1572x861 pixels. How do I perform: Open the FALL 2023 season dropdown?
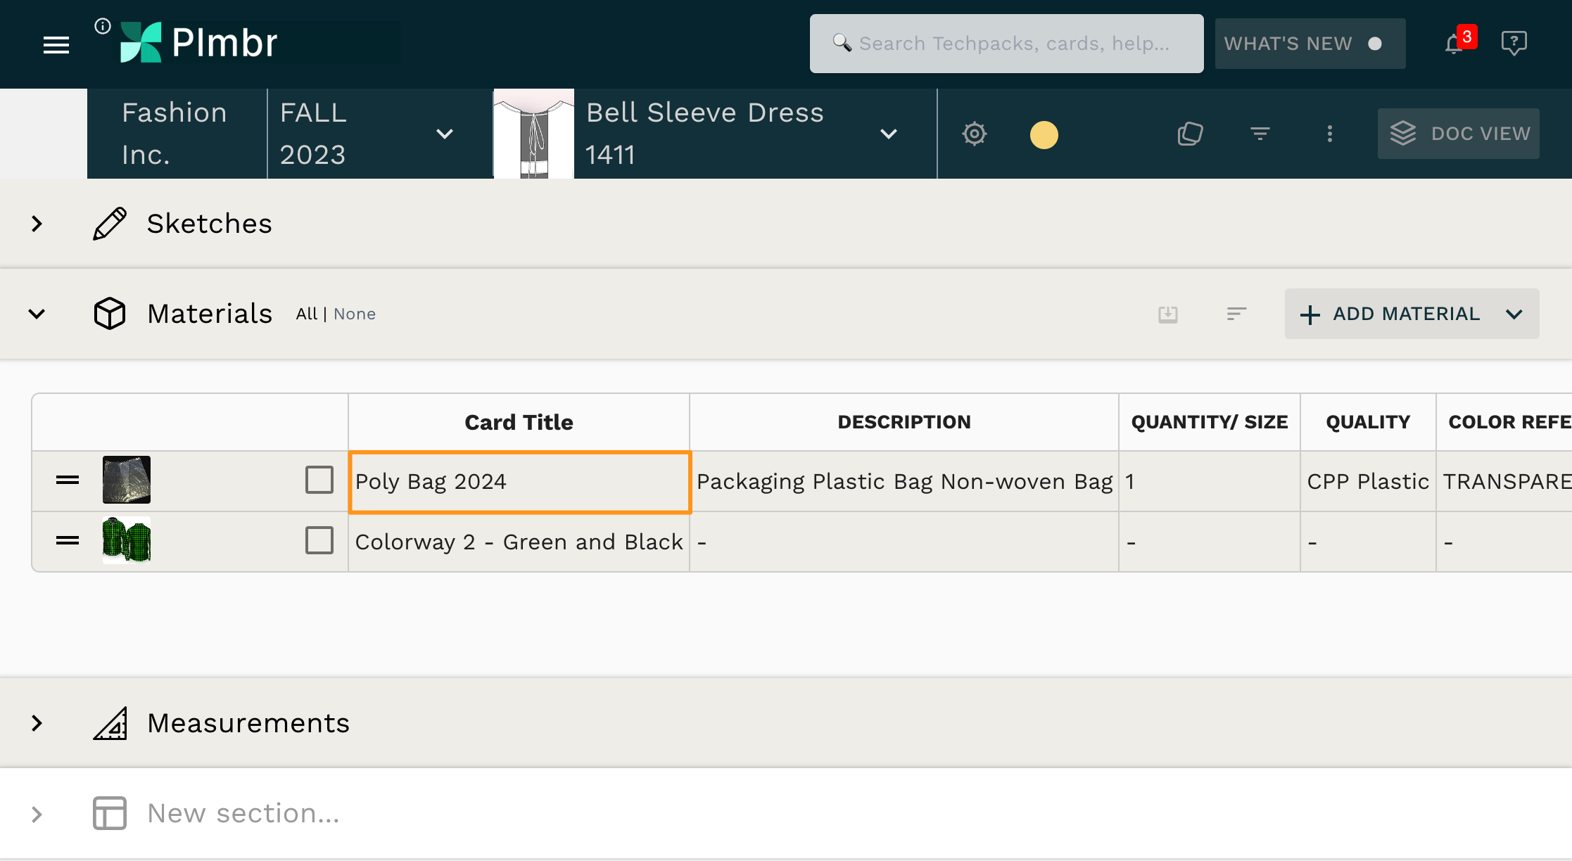tap(444, 134)
